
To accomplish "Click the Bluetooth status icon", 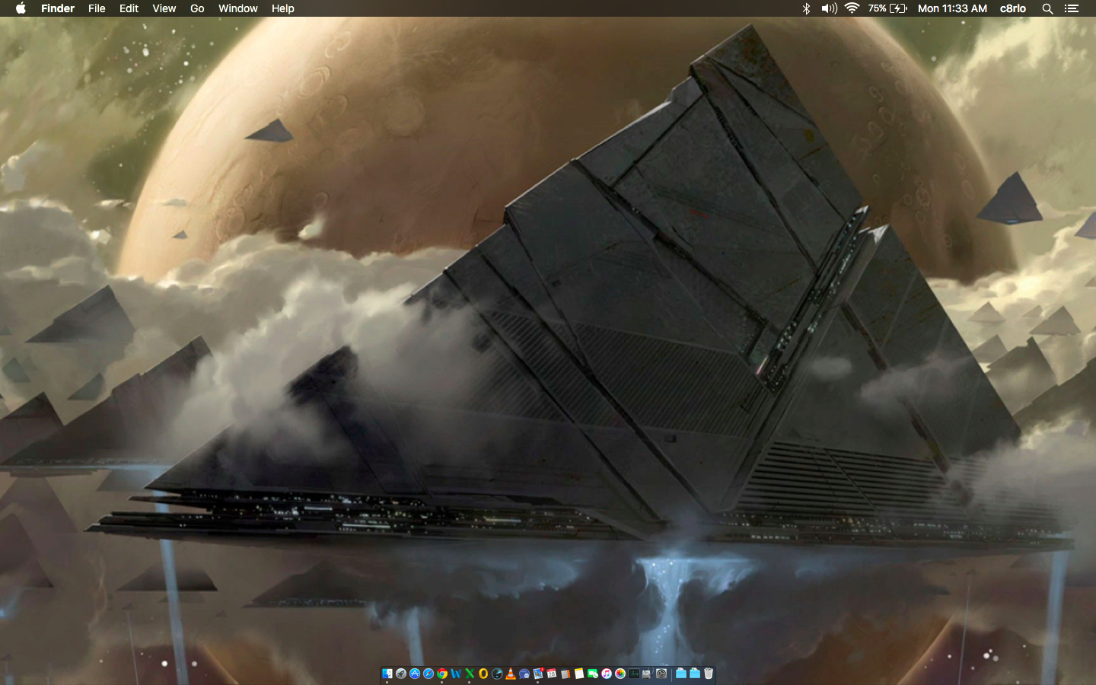I will [806, 8].
